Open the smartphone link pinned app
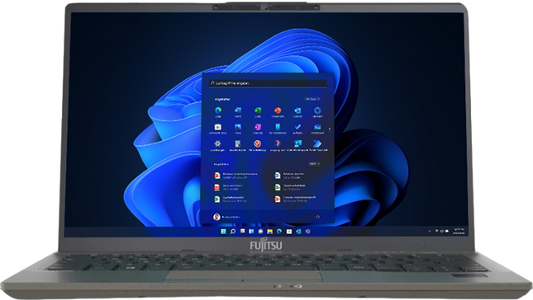The width and height of the screenshot is (533, 300). tap(278, 129)
